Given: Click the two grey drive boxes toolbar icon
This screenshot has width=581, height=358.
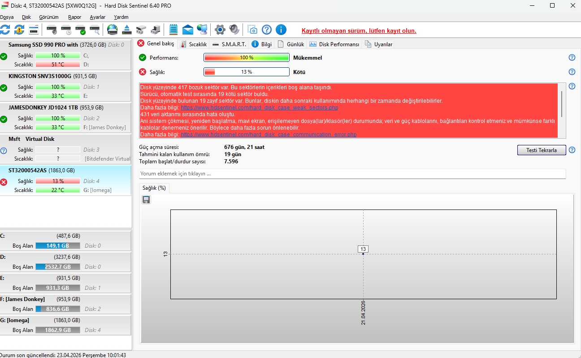Looking at the screenshot, I should point(141,30).
